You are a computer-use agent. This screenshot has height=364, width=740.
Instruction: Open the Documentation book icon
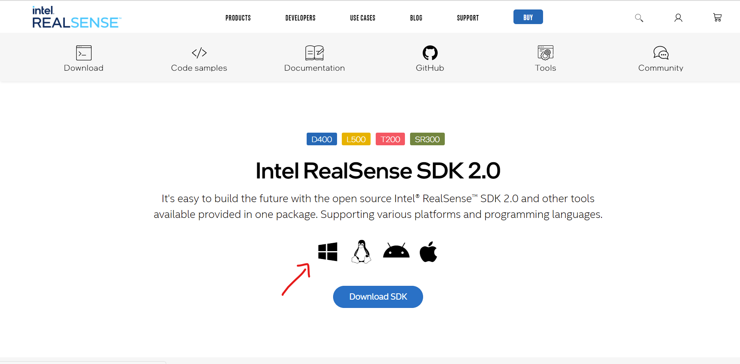click(315, 53)
